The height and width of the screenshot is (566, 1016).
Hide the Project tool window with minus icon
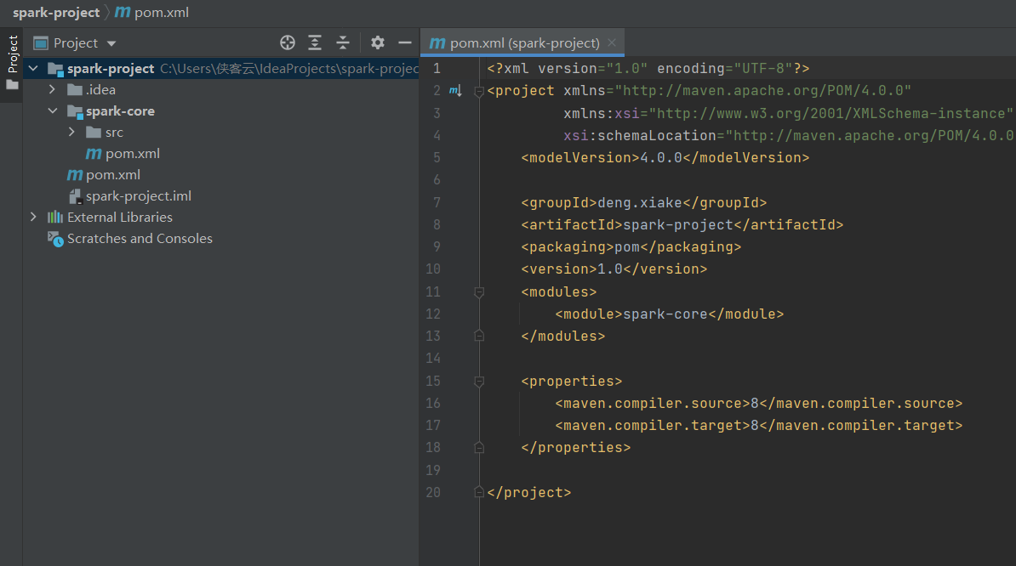point(405,42)
